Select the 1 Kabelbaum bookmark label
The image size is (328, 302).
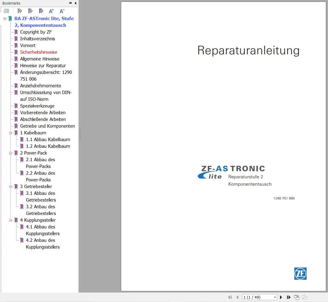pyautogui.click(x=33, y=133)
